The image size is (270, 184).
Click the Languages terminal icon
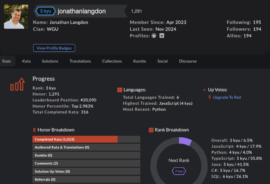120,90
